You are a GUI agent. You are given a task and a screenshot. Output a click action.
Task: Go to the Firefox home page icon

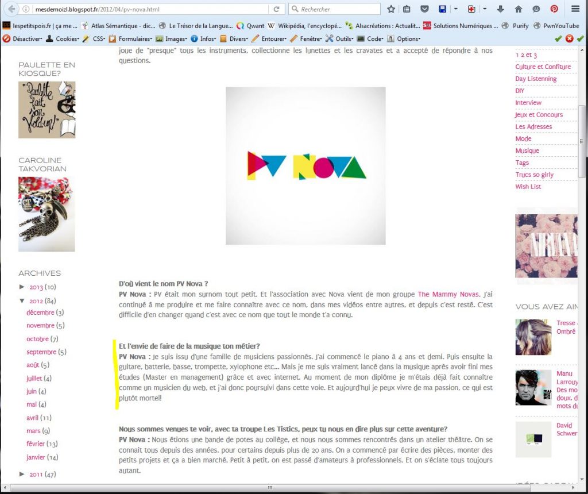point(518,9)
